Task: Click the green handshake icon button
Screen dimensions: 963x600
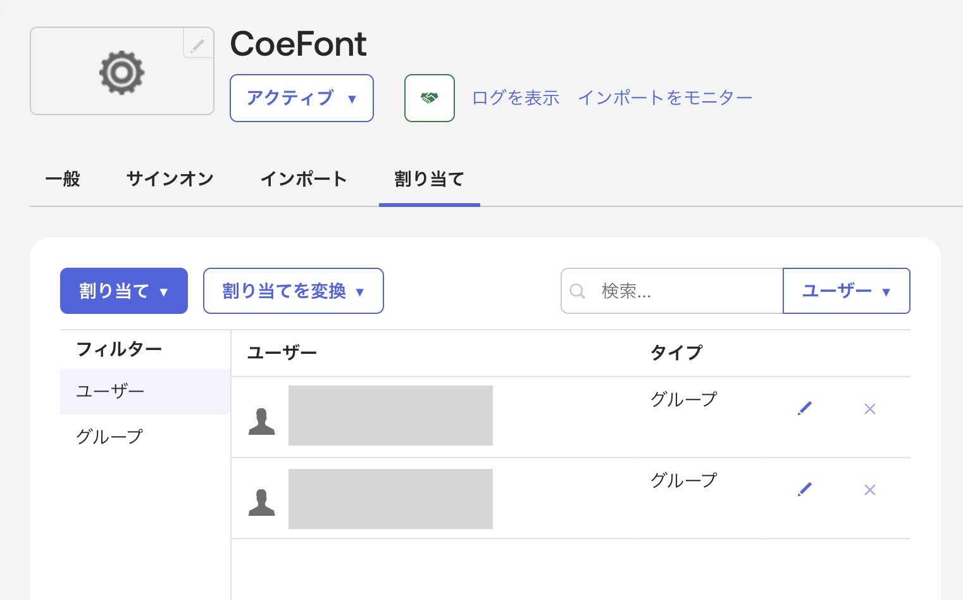Action: tap(430, 98)
